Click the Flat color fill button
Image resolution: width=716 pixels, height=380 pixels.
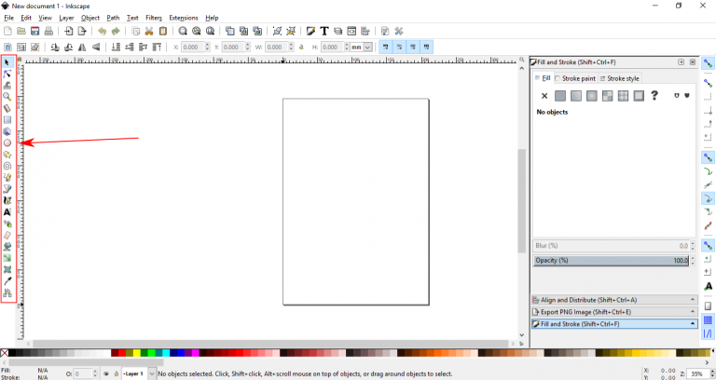tap(560, 96)
